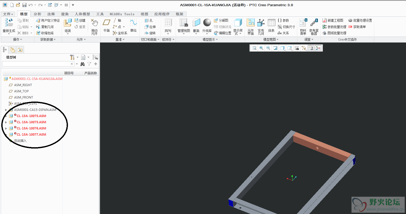Click the refit zoom icon in graphics toolbar
This screenshot has height=214, width=406.
pos(254,48)
